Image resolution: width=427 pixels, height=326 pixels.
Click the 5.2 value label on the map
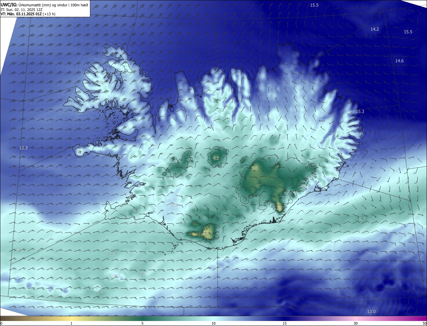pos(173,159)
